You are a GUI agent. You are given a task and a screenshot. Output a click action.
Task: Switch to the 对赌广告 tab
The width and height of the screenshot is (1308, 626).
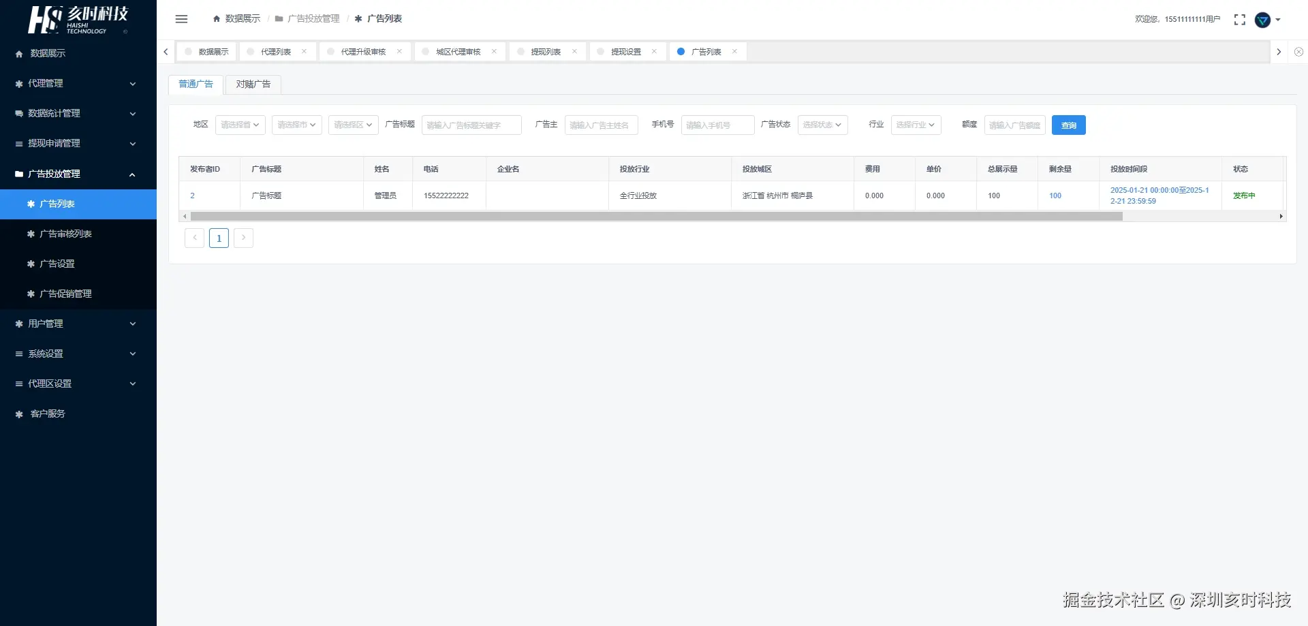[x=253, y=84]
